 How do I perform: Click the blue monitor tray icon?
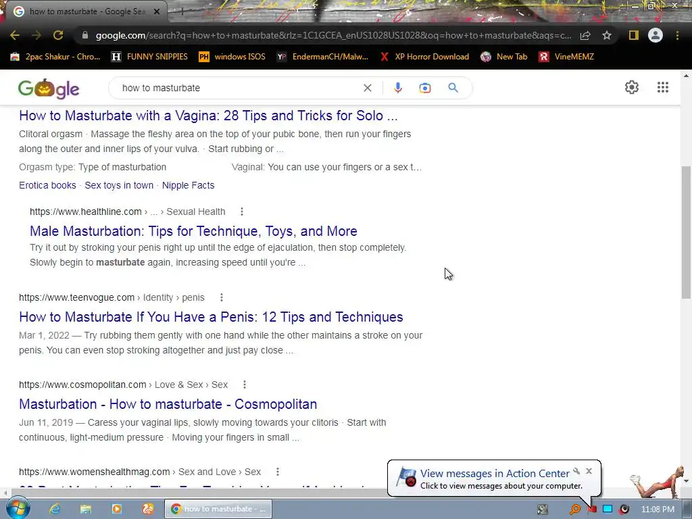(608, 510)
